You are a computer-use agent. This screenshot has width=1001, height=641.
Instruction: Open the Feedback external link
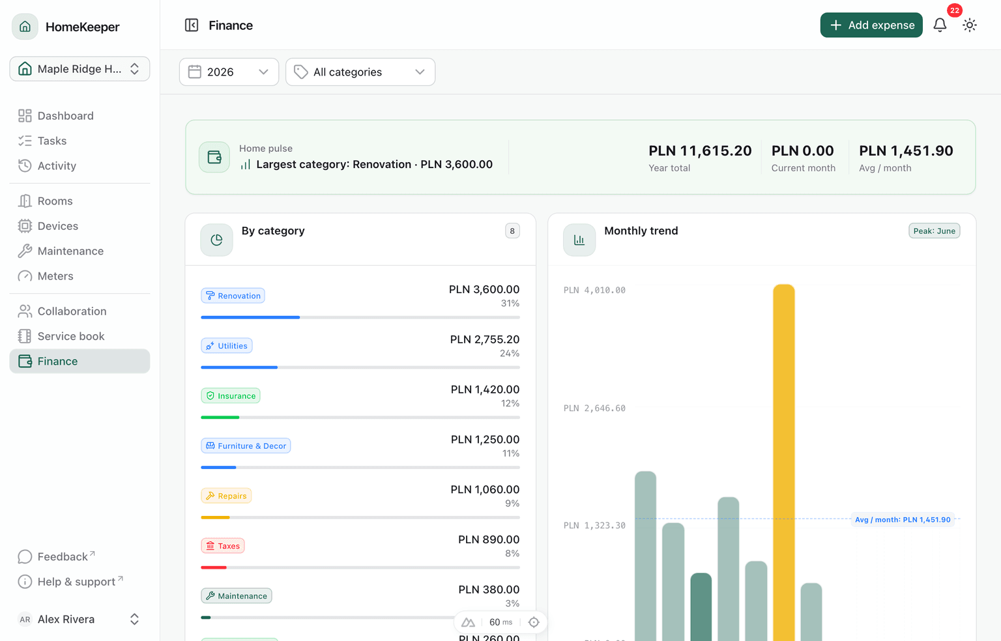coord(80,557)
